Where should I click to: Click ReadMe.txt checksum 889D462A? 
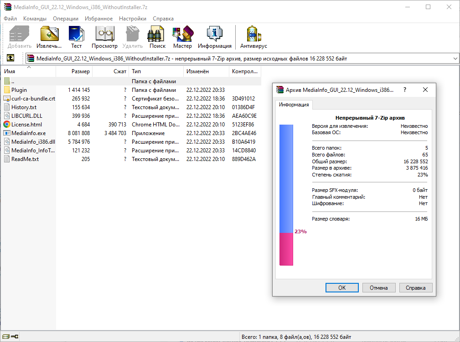244,159
